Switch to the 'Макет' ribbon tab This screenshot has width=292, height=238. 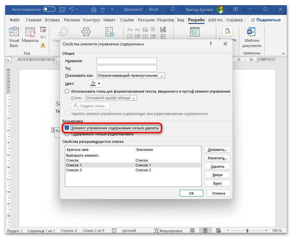click(x=109, y=20)
